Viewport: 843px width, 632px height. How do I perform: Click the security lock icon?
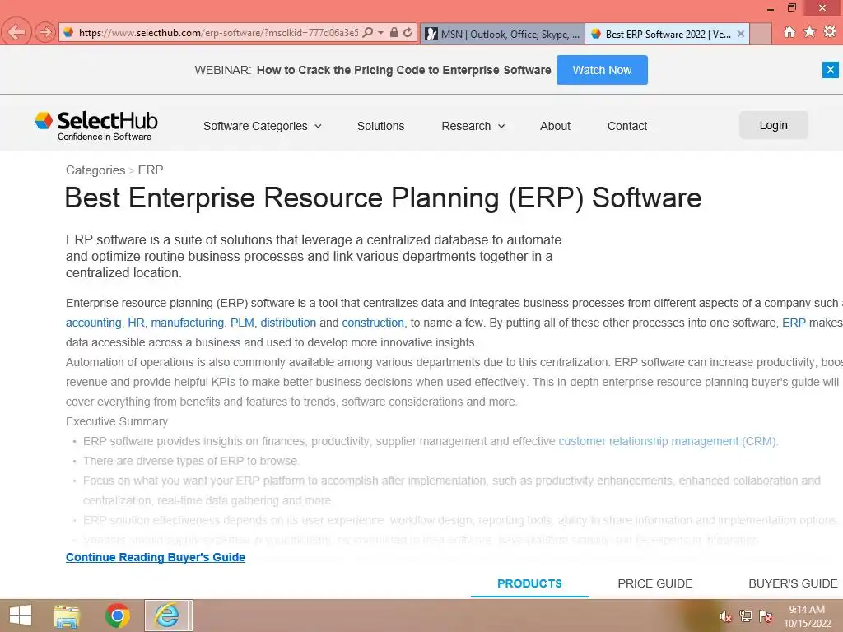(x=394, y=33)
